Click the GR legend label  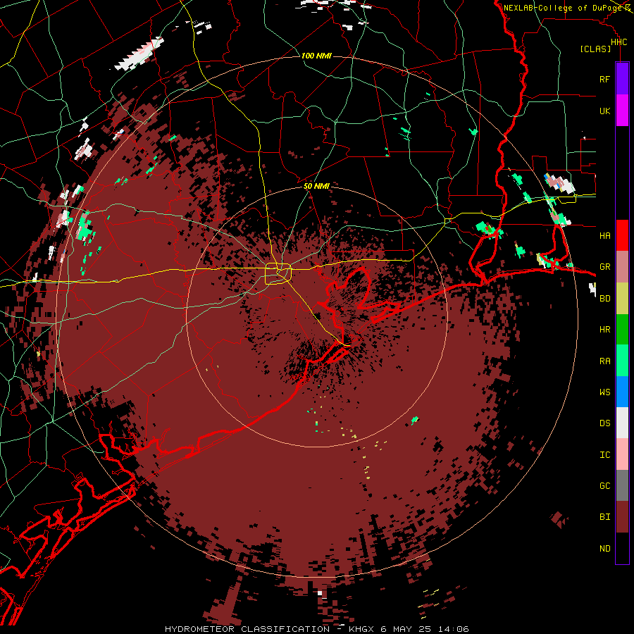[604, 267]
